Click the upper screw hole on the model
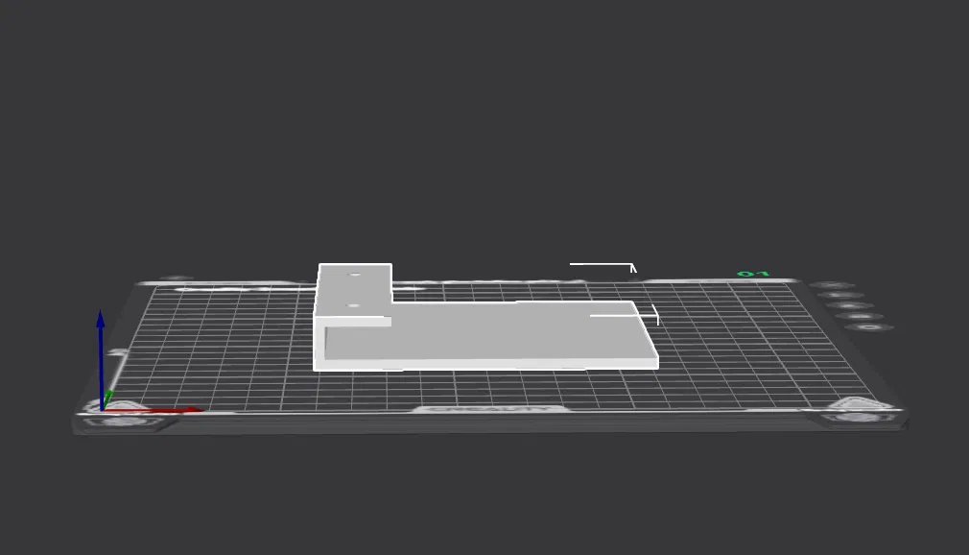 pyautogui.click(x=355, y=274)
